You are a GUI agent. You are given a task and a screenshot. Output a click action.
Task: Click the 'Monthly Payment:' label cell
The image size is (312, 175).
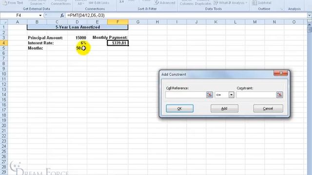point(110,37)
